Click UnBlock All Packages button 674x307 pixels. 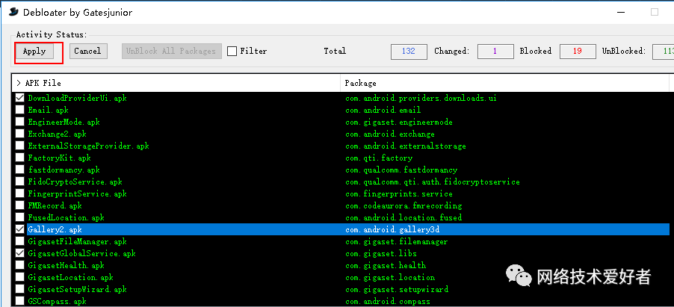(171, 51)
